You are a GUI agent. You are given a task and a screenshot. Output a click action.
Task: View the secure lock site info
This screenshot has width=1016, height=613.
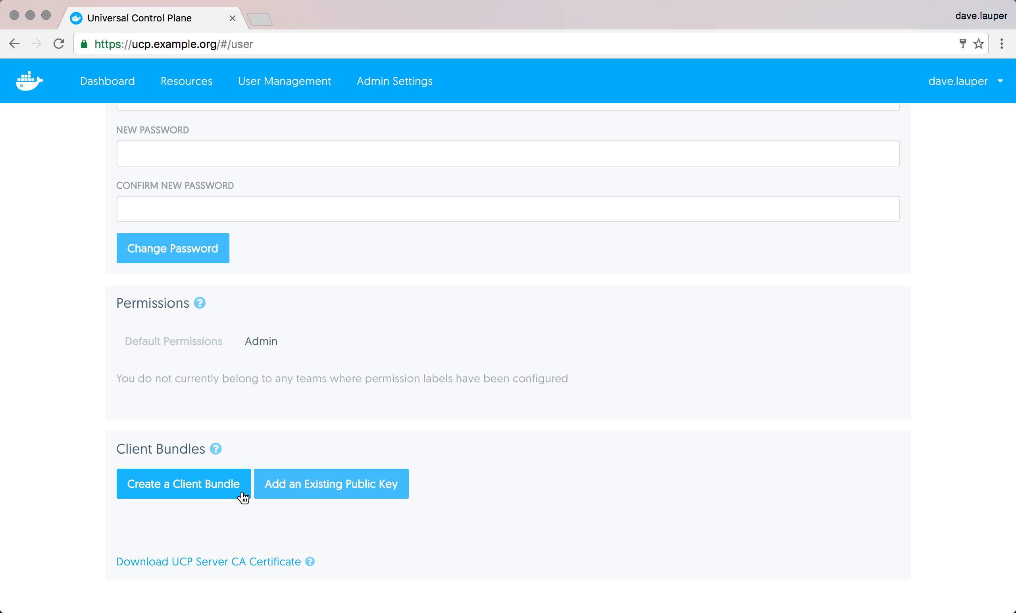click(84, 44)
